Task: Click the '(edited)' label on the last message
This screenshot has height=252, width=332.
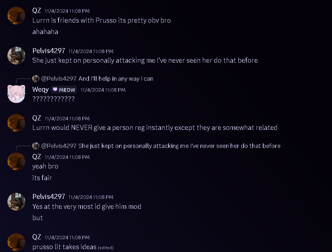Action: point(106,247)
